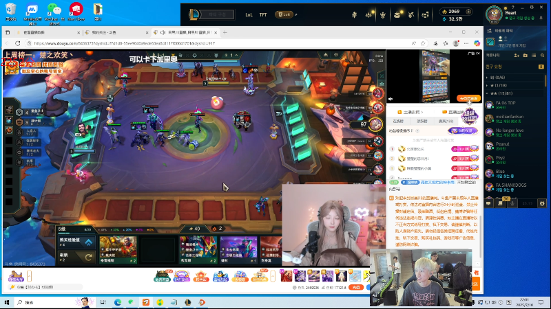Select the second ranking tab in Douyu sidebar
The image size is (551, 309).
(x=422, y=122)
